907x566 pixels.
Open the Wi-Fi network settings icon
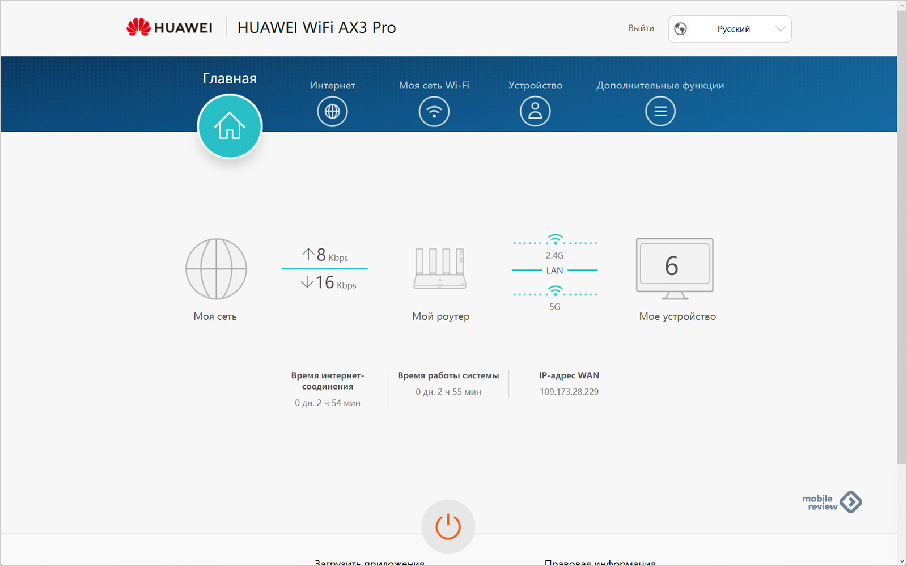[x=434, y=111]
